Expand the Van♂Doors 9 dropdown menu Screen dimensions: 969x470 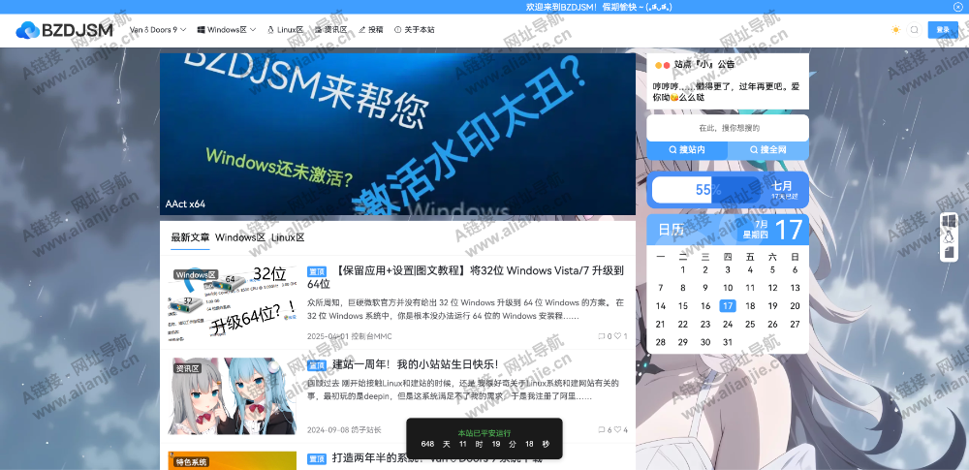158,30
